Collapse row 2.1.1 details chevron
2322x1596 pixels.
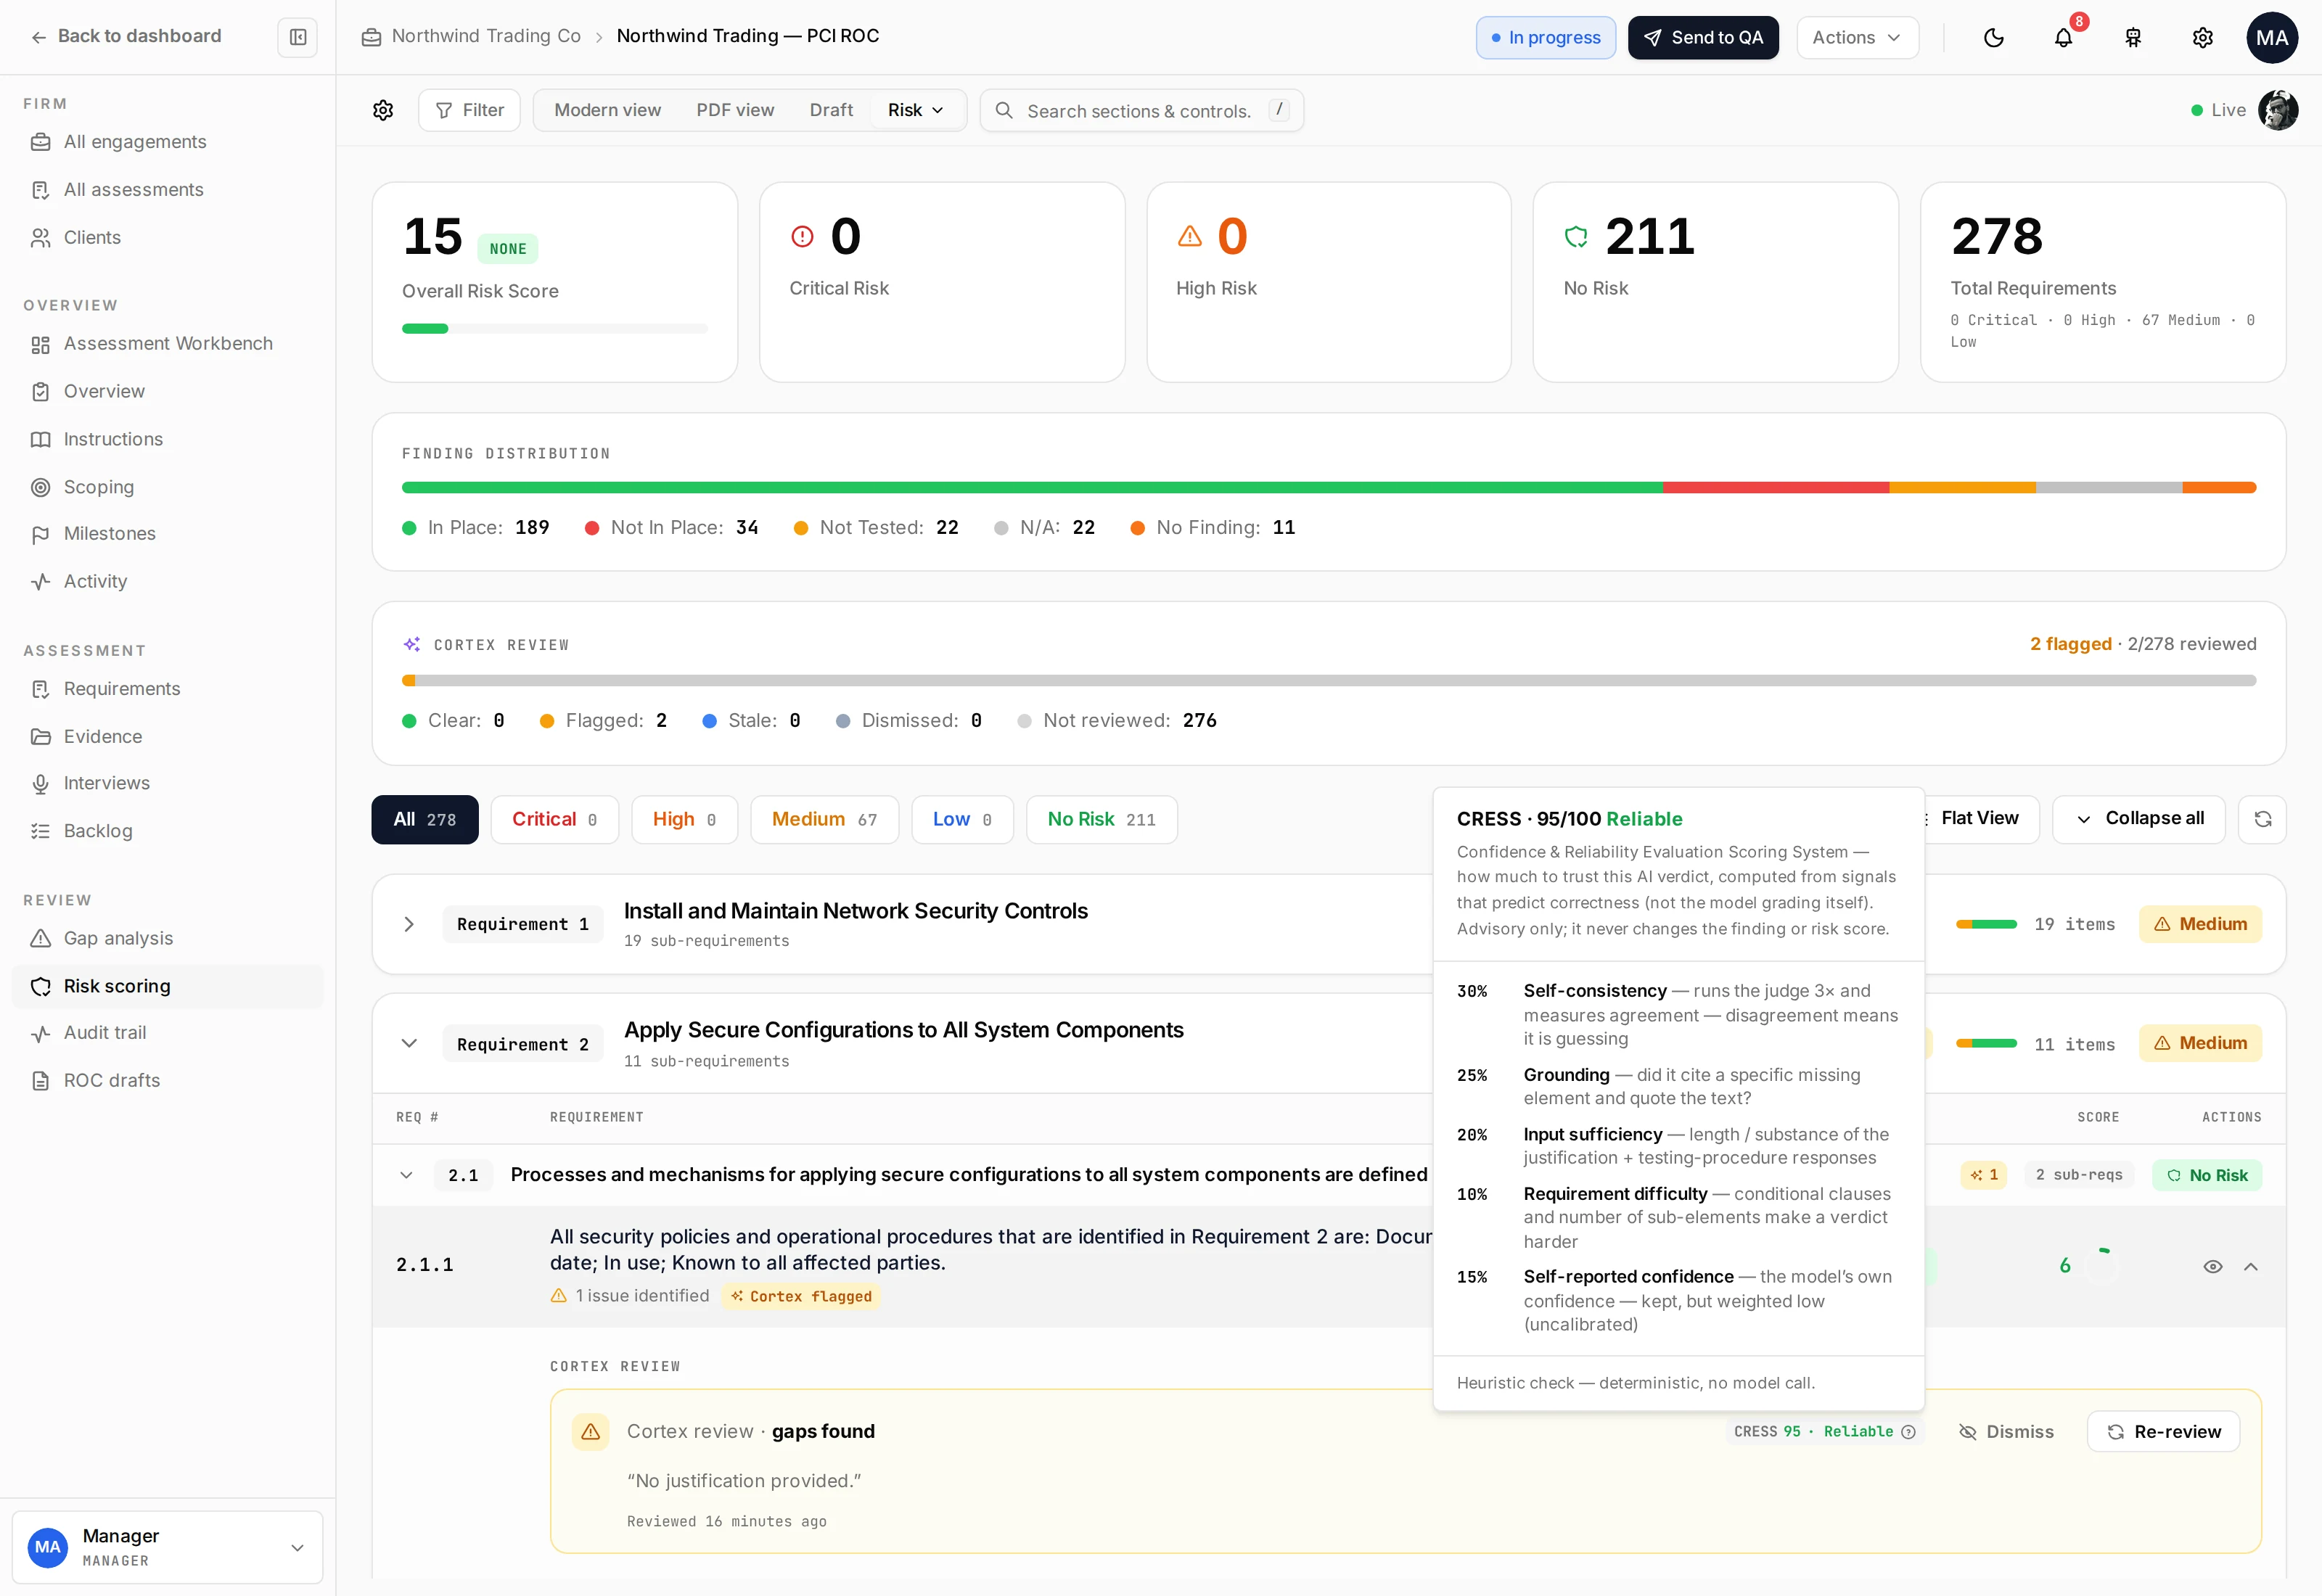point(2251,1267)
